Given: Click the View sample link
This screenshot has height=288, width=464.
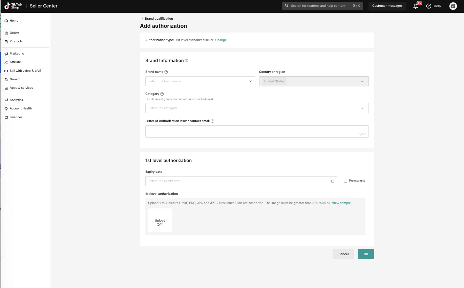Looking at the screenshot, I should click(341, 203).
